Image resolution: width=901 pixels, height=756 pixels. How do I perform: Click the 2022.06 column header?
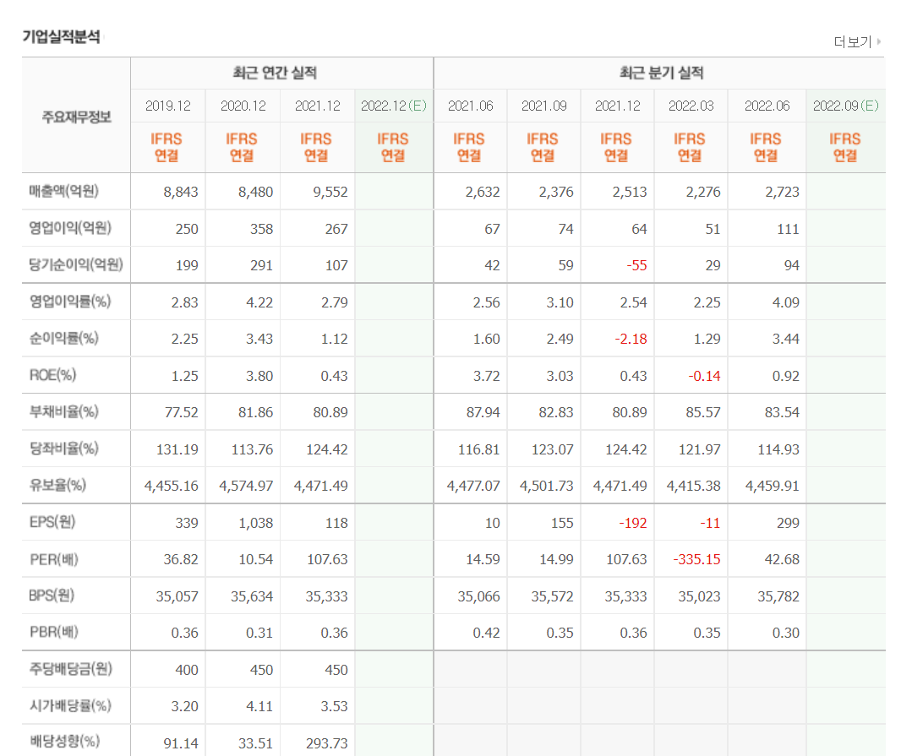tap(767, 106)
